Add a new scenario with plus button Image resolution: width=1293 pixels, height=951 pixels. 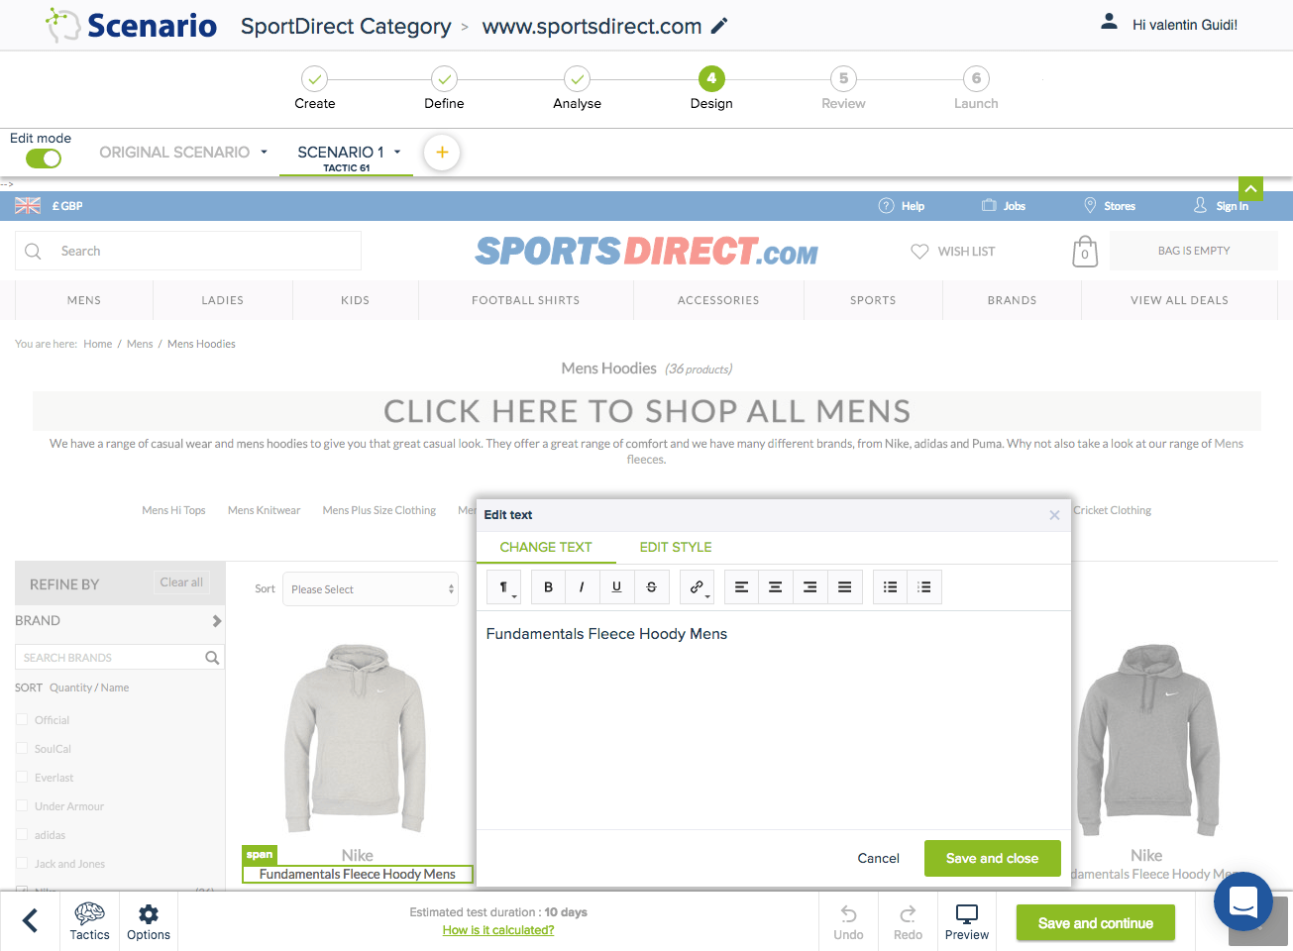tap(442, 153)
